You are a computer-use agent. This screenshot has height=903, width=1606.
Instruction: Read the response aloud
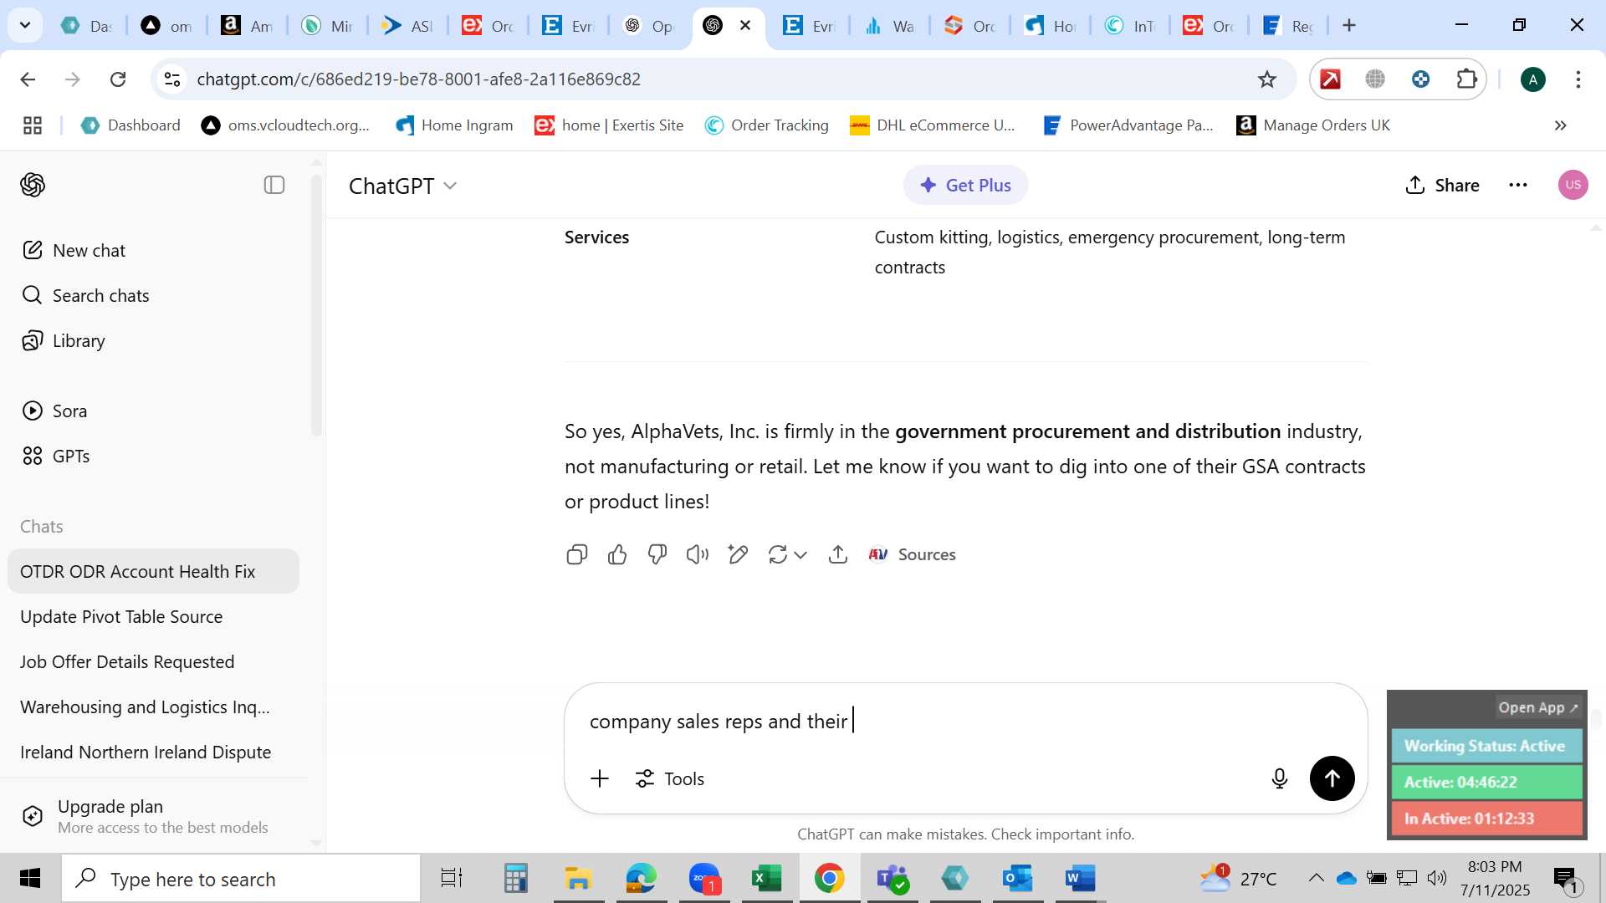tap(698, 554)
